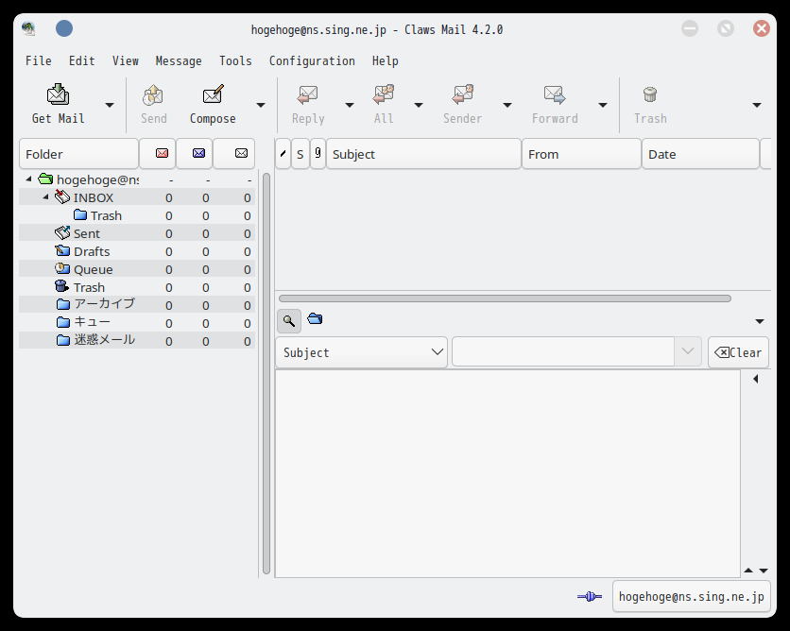The width and height of the screenshot is (790, 631).
Task: Click the next message down arrow
Action: tap(764, 570)
